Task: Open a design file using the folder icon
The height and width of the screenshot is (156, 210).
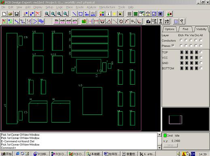Action: [x=11, y=14]
